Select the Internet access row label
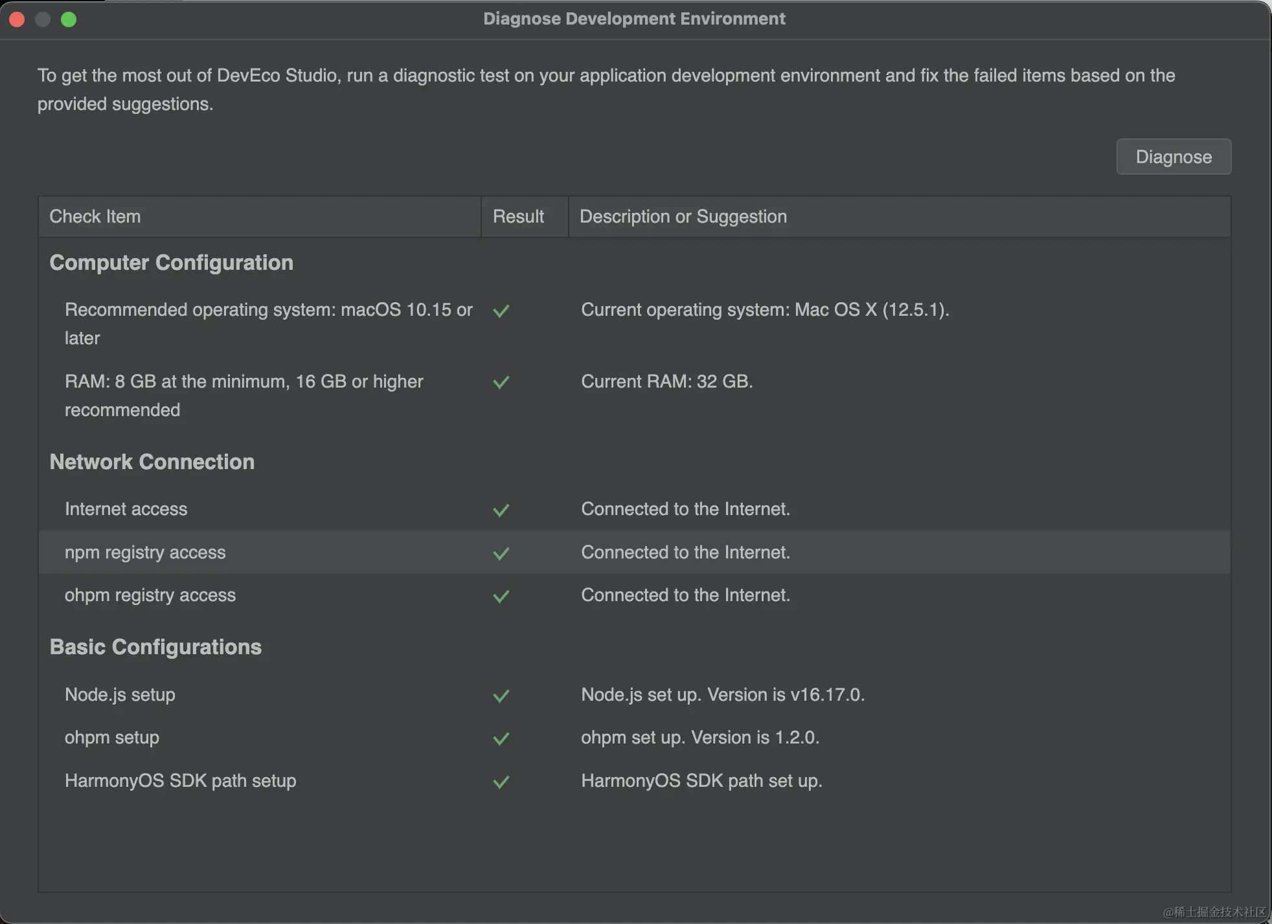This screenshot has height=924, width=1272. point(126,509)
